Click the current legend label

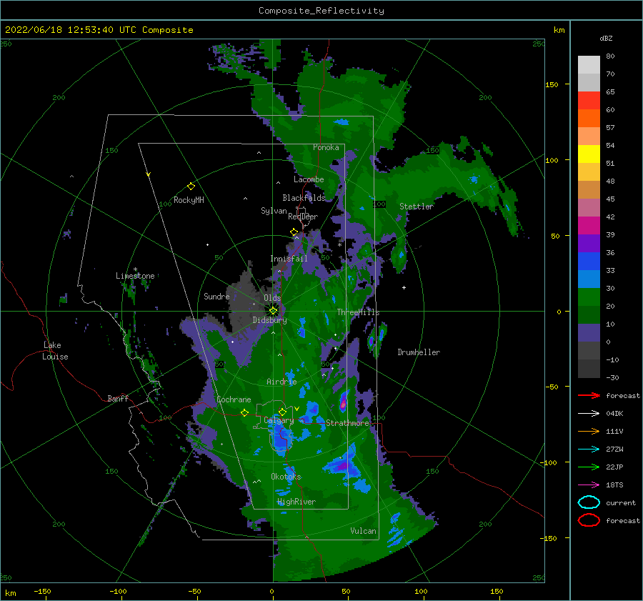621,503
